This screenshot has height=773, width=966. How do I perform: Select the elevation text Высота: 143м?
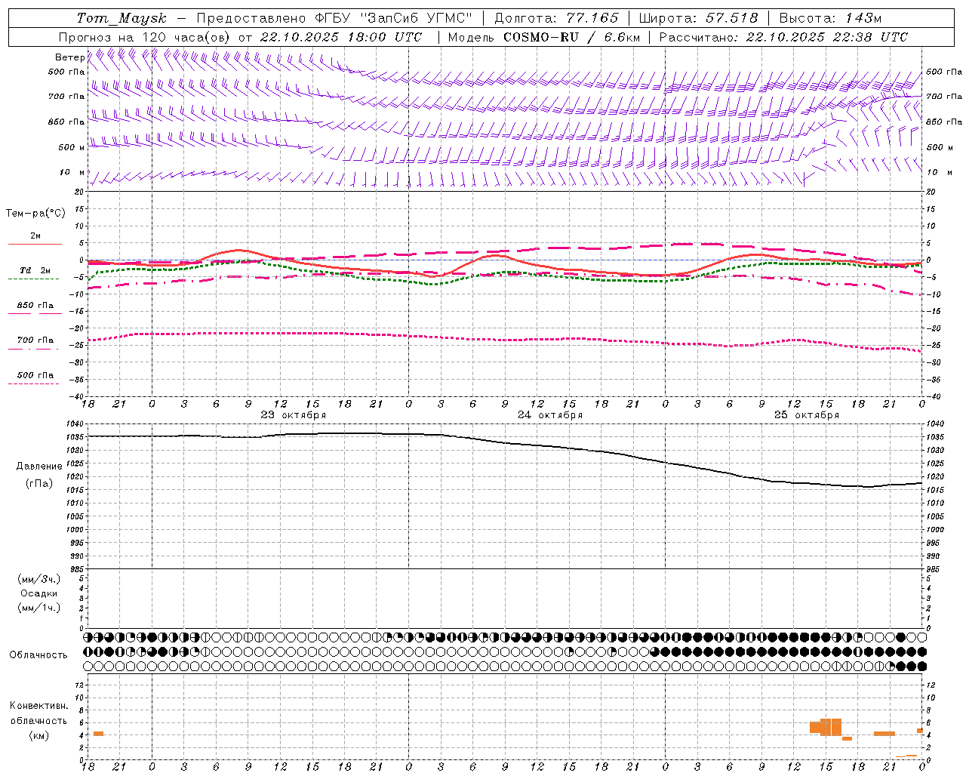[x=830, y=18]
